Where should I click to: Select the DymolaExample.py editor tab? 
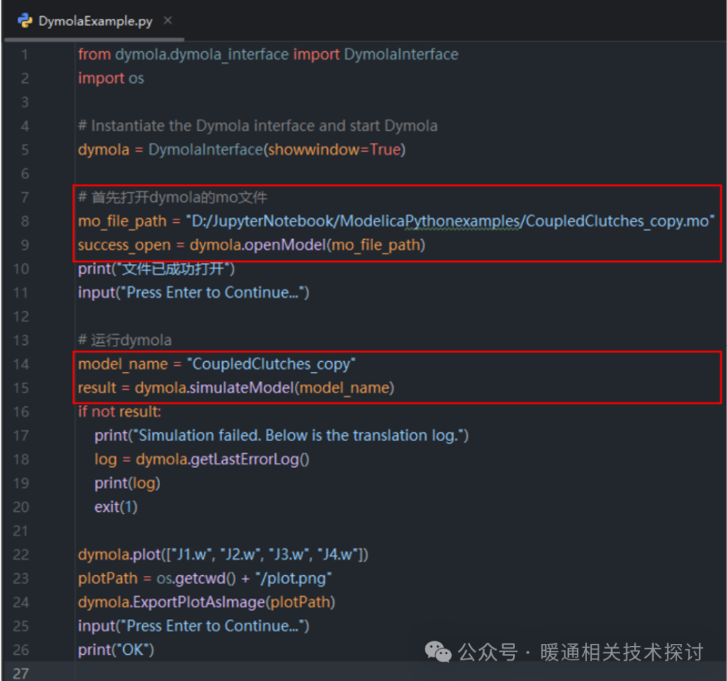point(94,22)
